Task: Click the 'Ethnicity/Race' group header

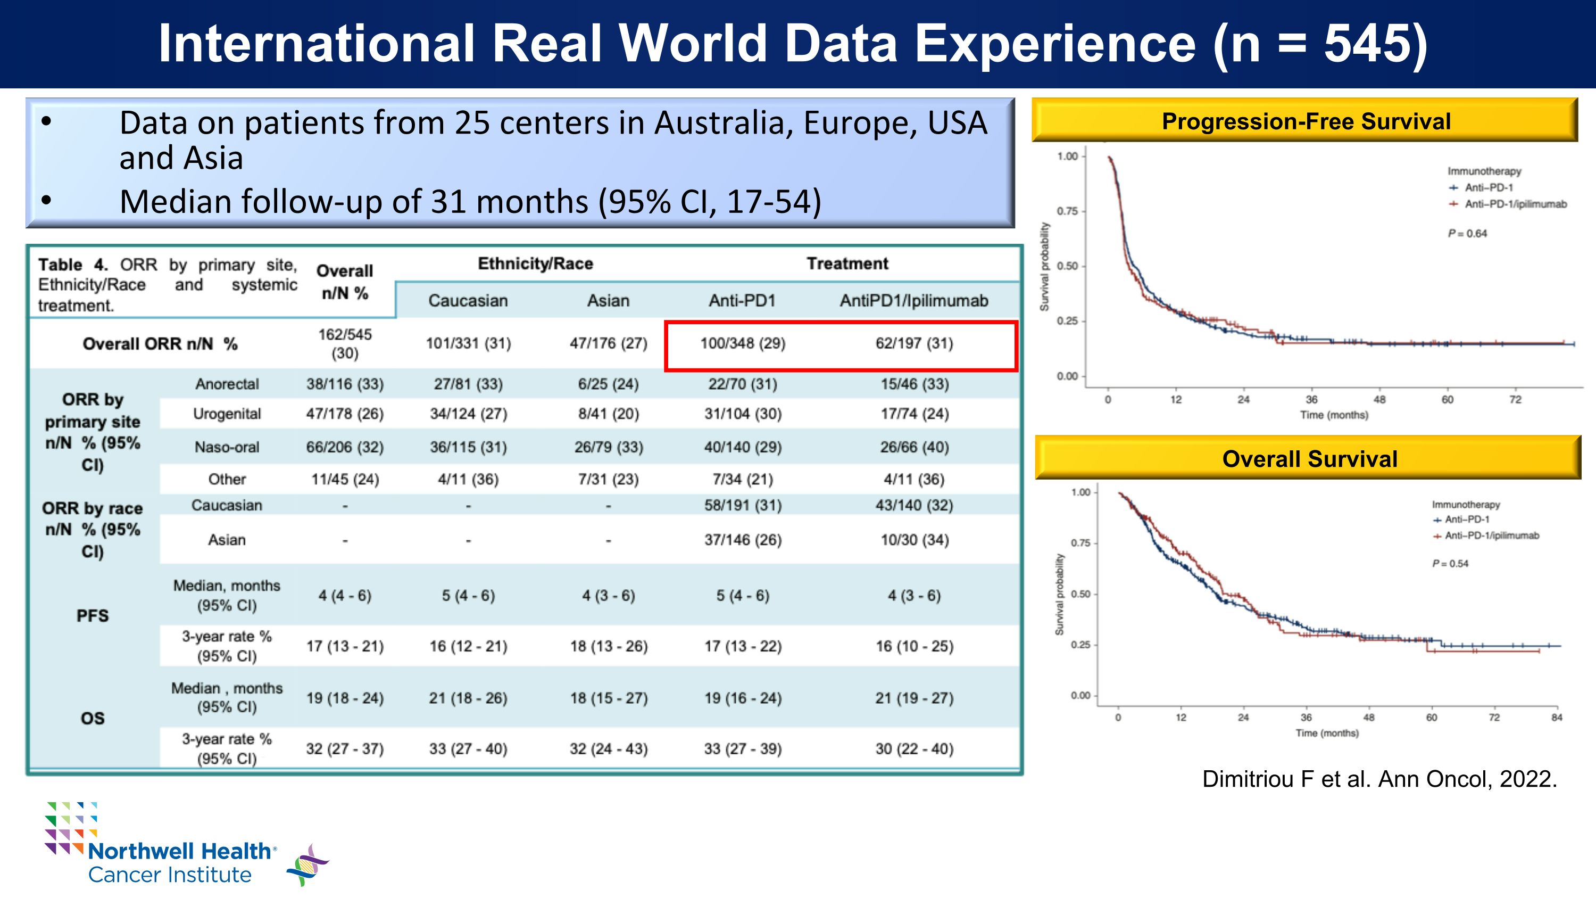Action: (x=535, y=263)
